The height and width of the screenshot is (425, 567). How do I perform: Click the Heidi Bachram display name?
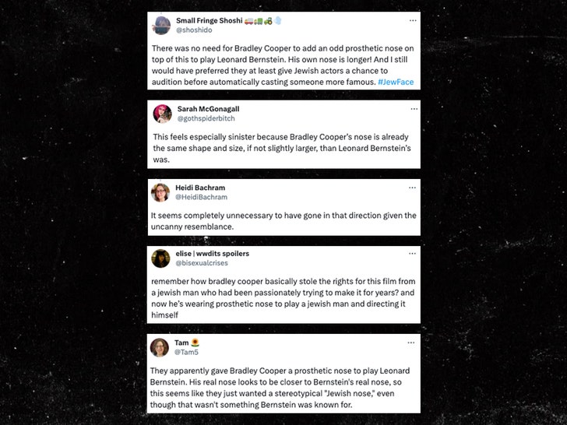(202, 188)
